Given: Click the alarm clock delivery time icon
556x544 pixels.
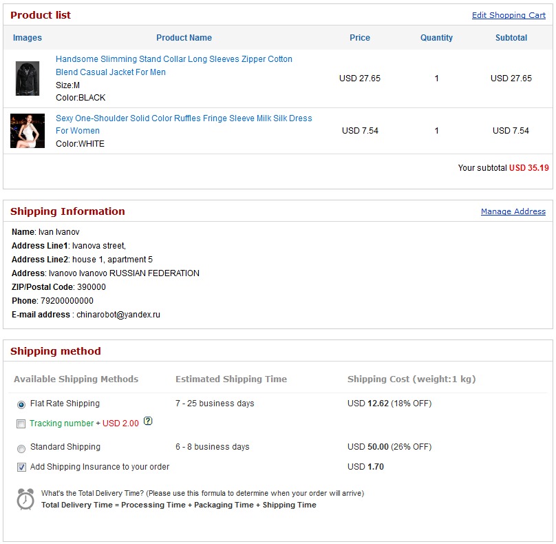Looking at the screenshot, I should (x=25, y=499).
